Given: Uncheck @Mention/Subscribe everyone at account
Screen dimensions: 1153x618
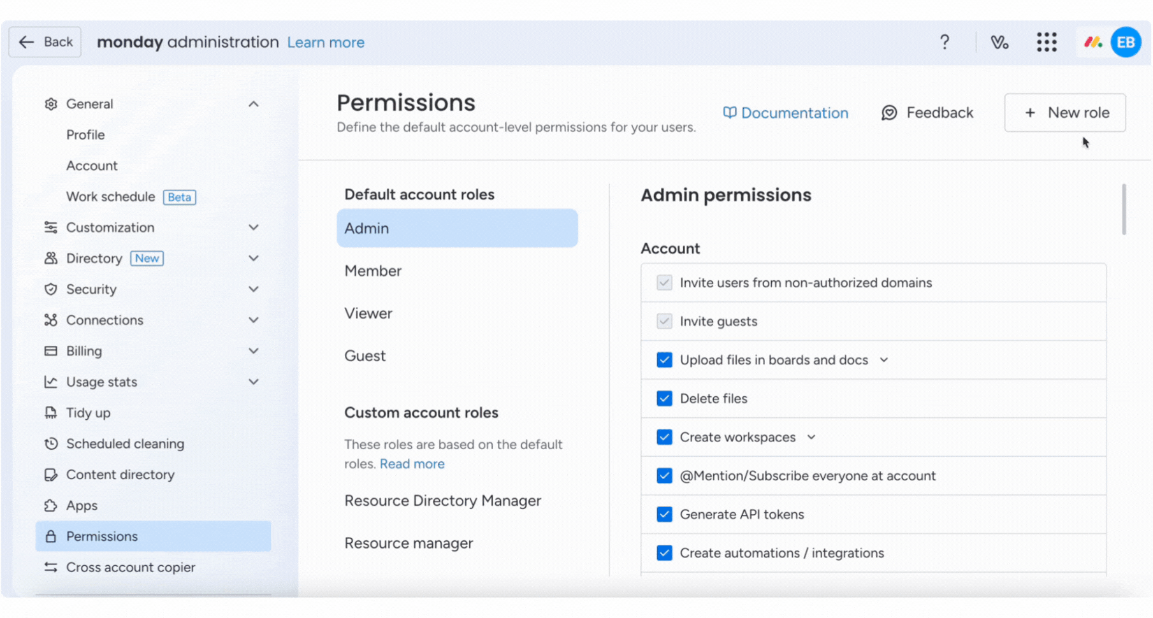Looking at the screenshot, I should click(664, 476).
